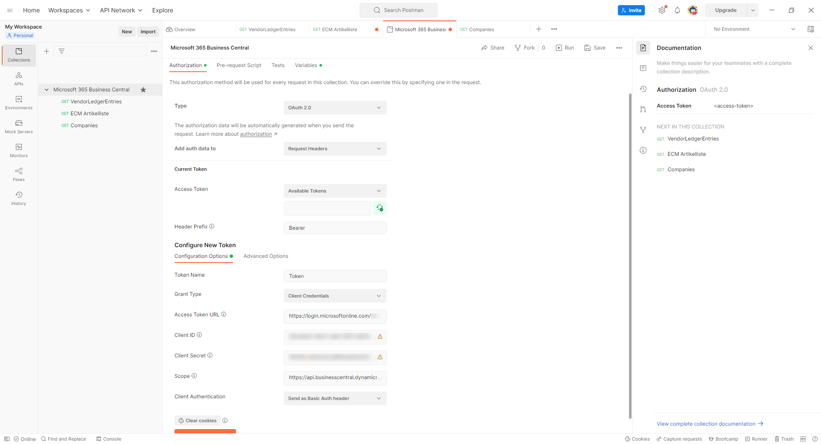Collapse Microsoft 365 Business Central collection
The height and width of the screenshot is (444, 821).
point(47,90)
